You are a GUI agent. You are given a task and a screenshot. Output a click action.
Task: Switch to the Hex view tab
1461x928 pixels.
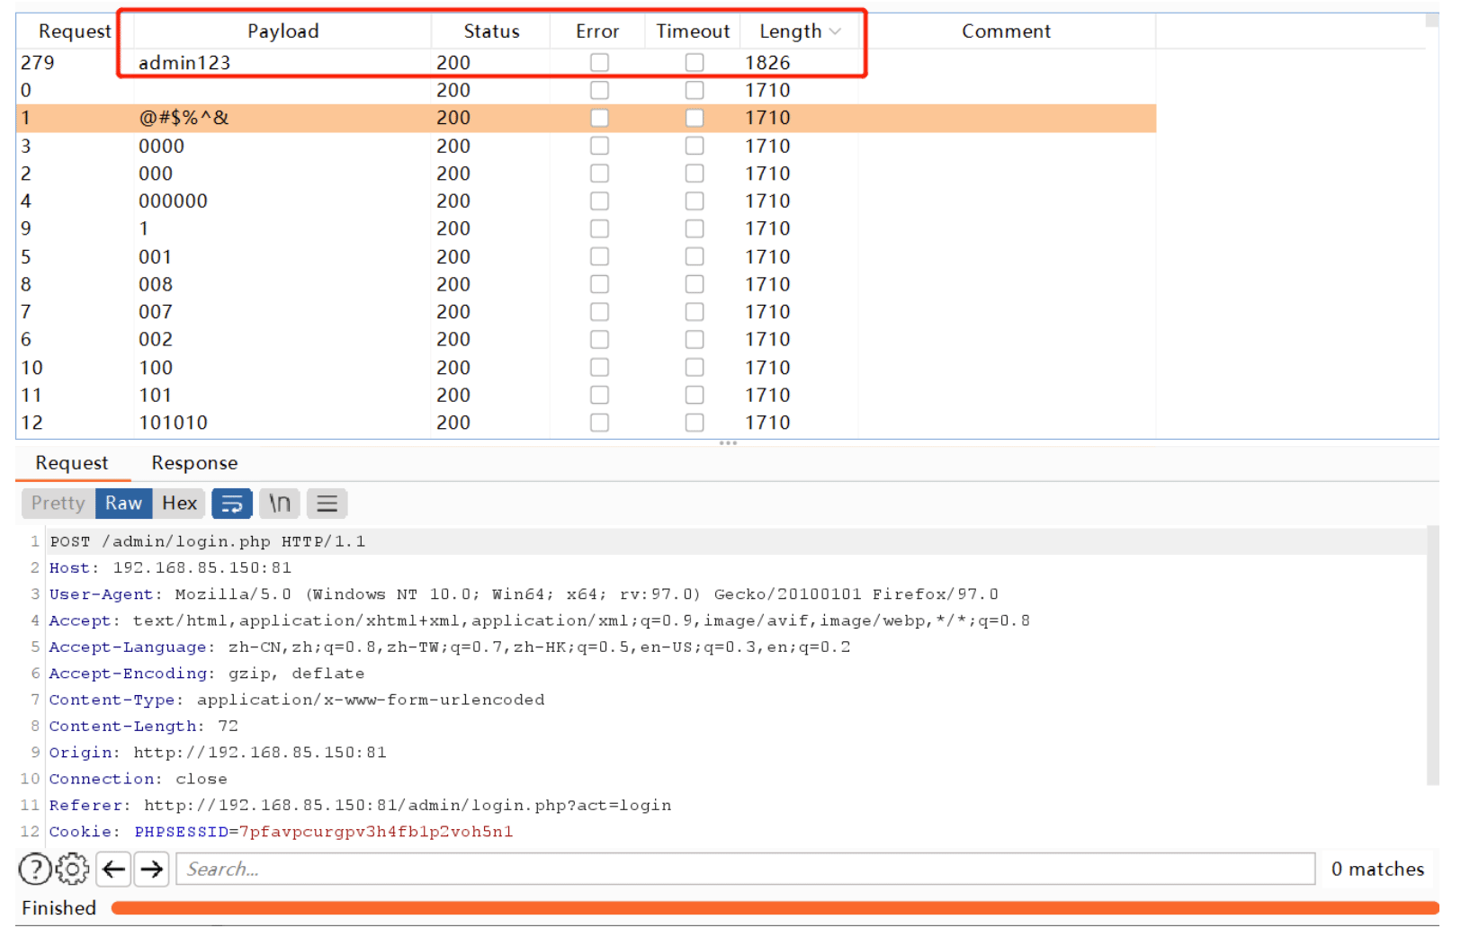[x=179, y=504]
